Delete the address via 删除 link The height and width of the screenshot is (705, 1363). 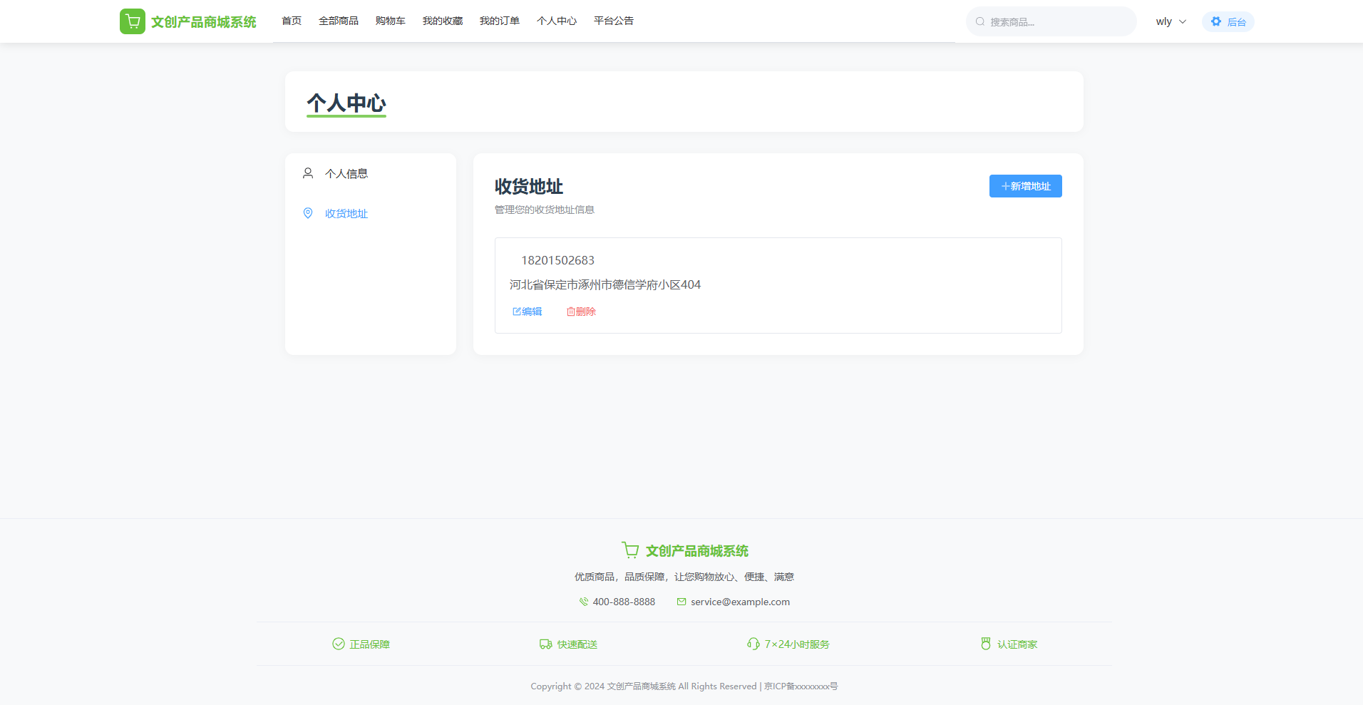tap(581, 312)
